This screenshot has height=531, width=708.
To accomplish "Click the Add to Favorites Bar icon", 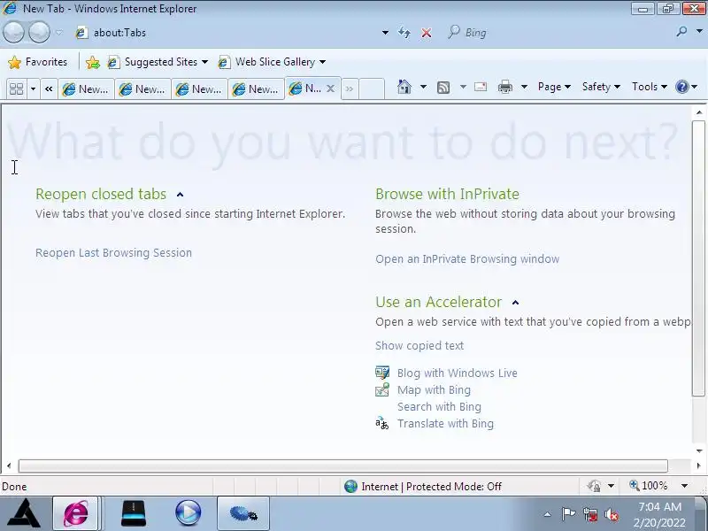I will click(93, 62).
